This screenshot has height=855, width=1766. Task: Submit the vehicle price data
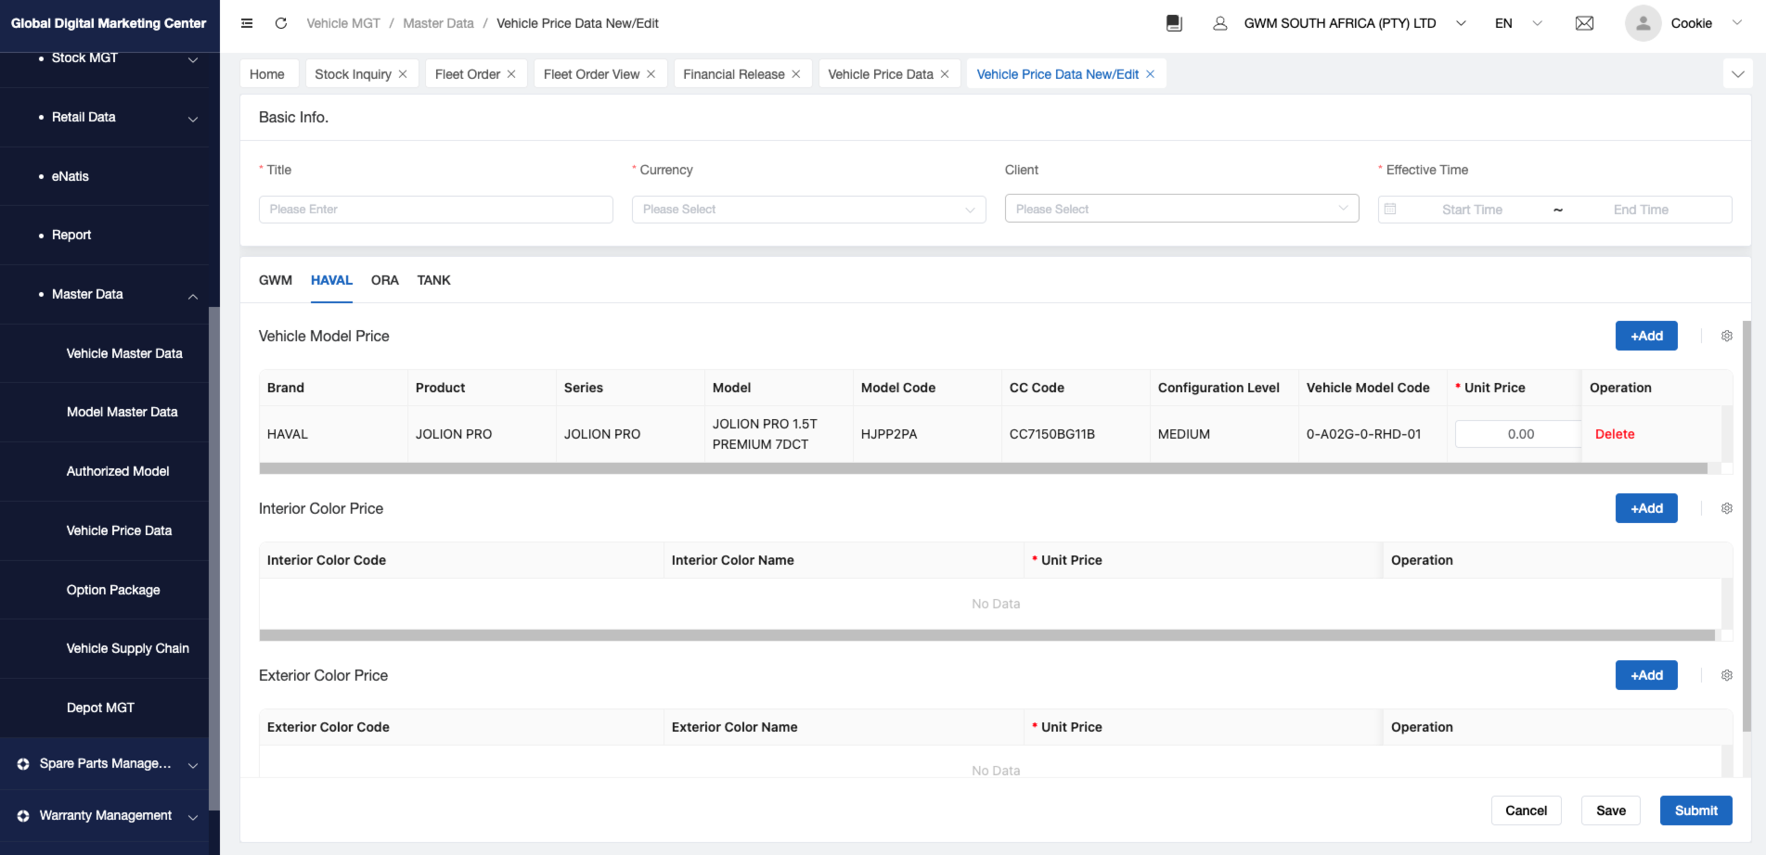click(x=1696, y=810)
